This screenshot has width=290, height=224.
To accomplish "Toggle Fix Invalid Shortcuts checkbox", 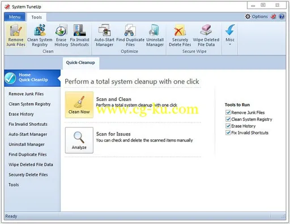I will pyautogui.click(x=228, y=133).
